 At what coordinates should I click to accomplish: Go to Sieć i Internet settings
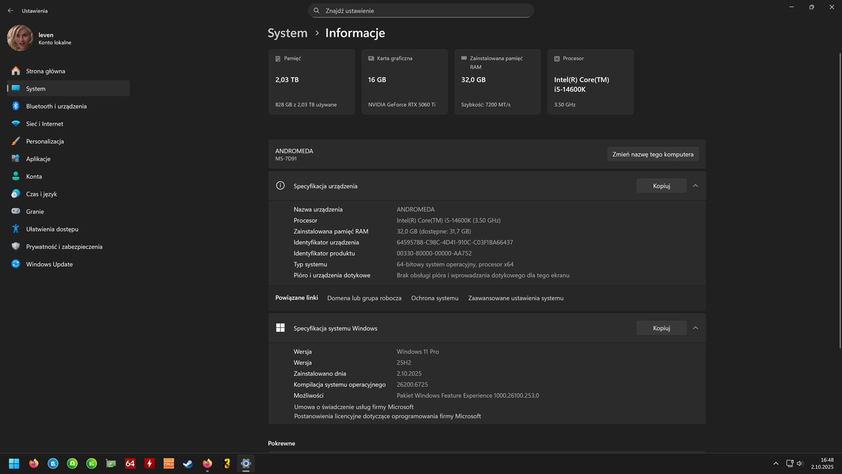(x=44, y=123)
